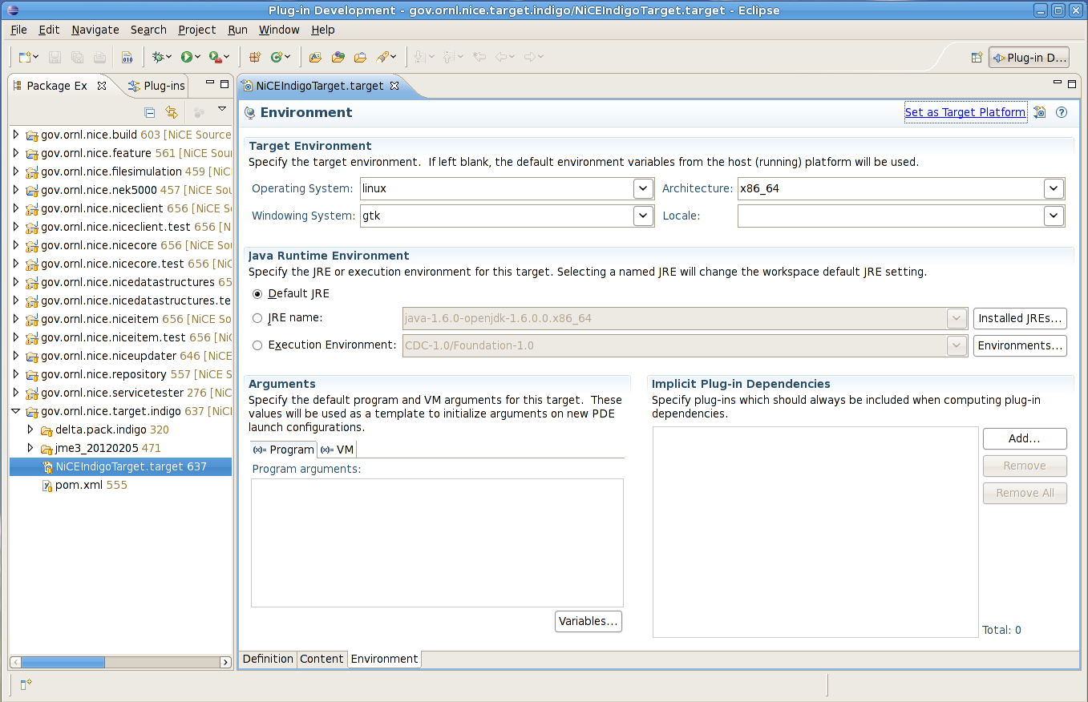The width and height of the screenshot is (1088, 702).
Task: Minimize the Package Explorer view
Action: tap(209, 83)
